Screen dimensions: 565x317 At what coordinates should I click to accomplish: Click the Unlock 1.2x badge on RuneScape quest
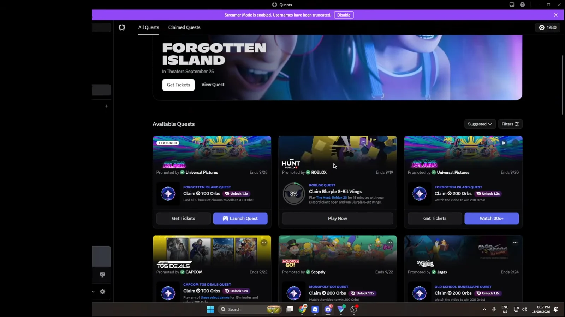[488, 293]
